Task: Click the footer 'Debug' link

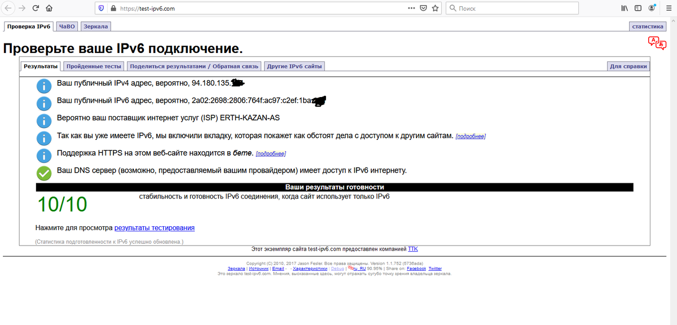Action: tap(337, 269)
